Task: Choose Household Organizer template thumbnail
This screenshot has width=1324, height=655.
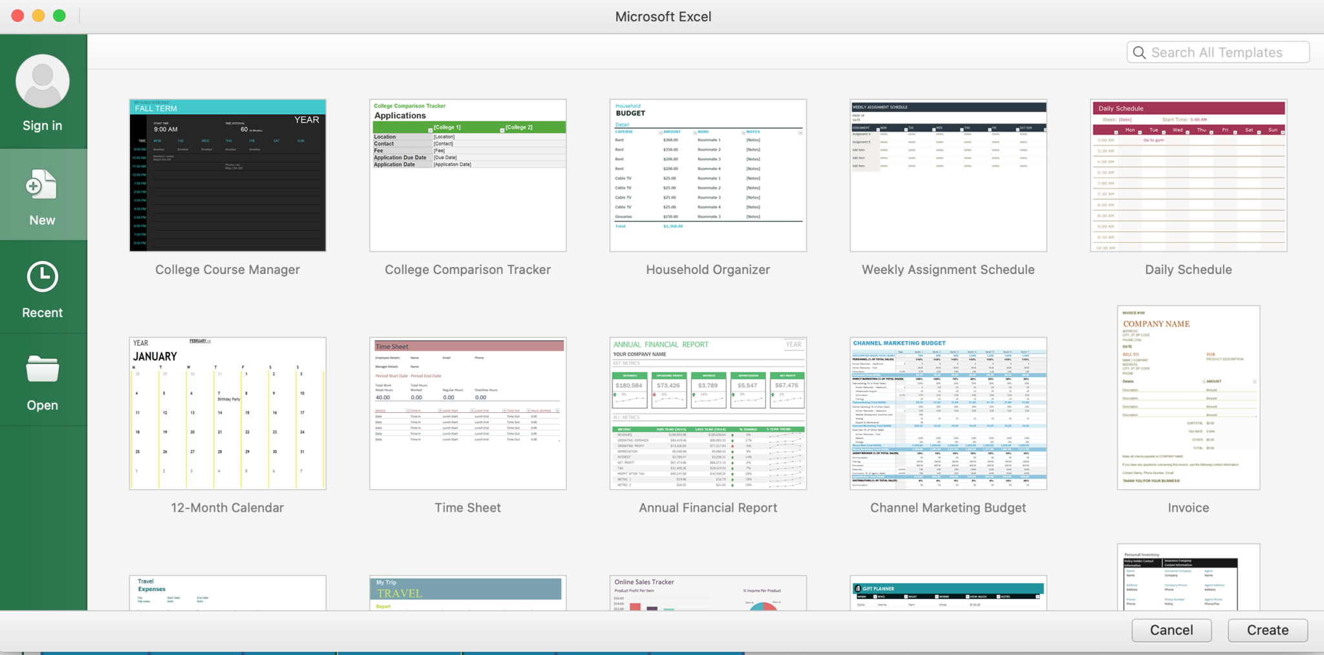Action: (708, 175)
